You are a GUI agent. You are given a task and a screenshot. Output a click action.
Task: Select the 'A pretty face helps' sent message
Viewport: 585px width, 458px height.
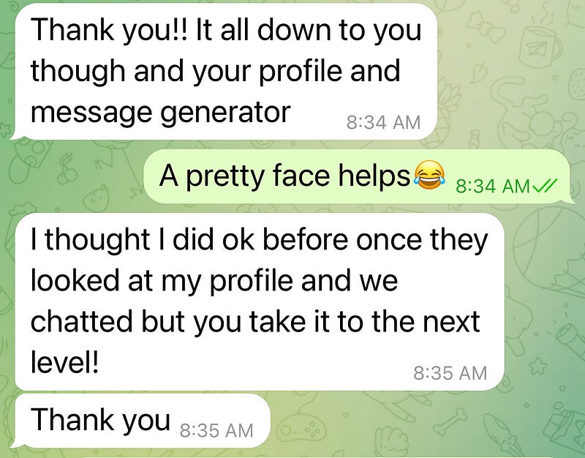358,176
